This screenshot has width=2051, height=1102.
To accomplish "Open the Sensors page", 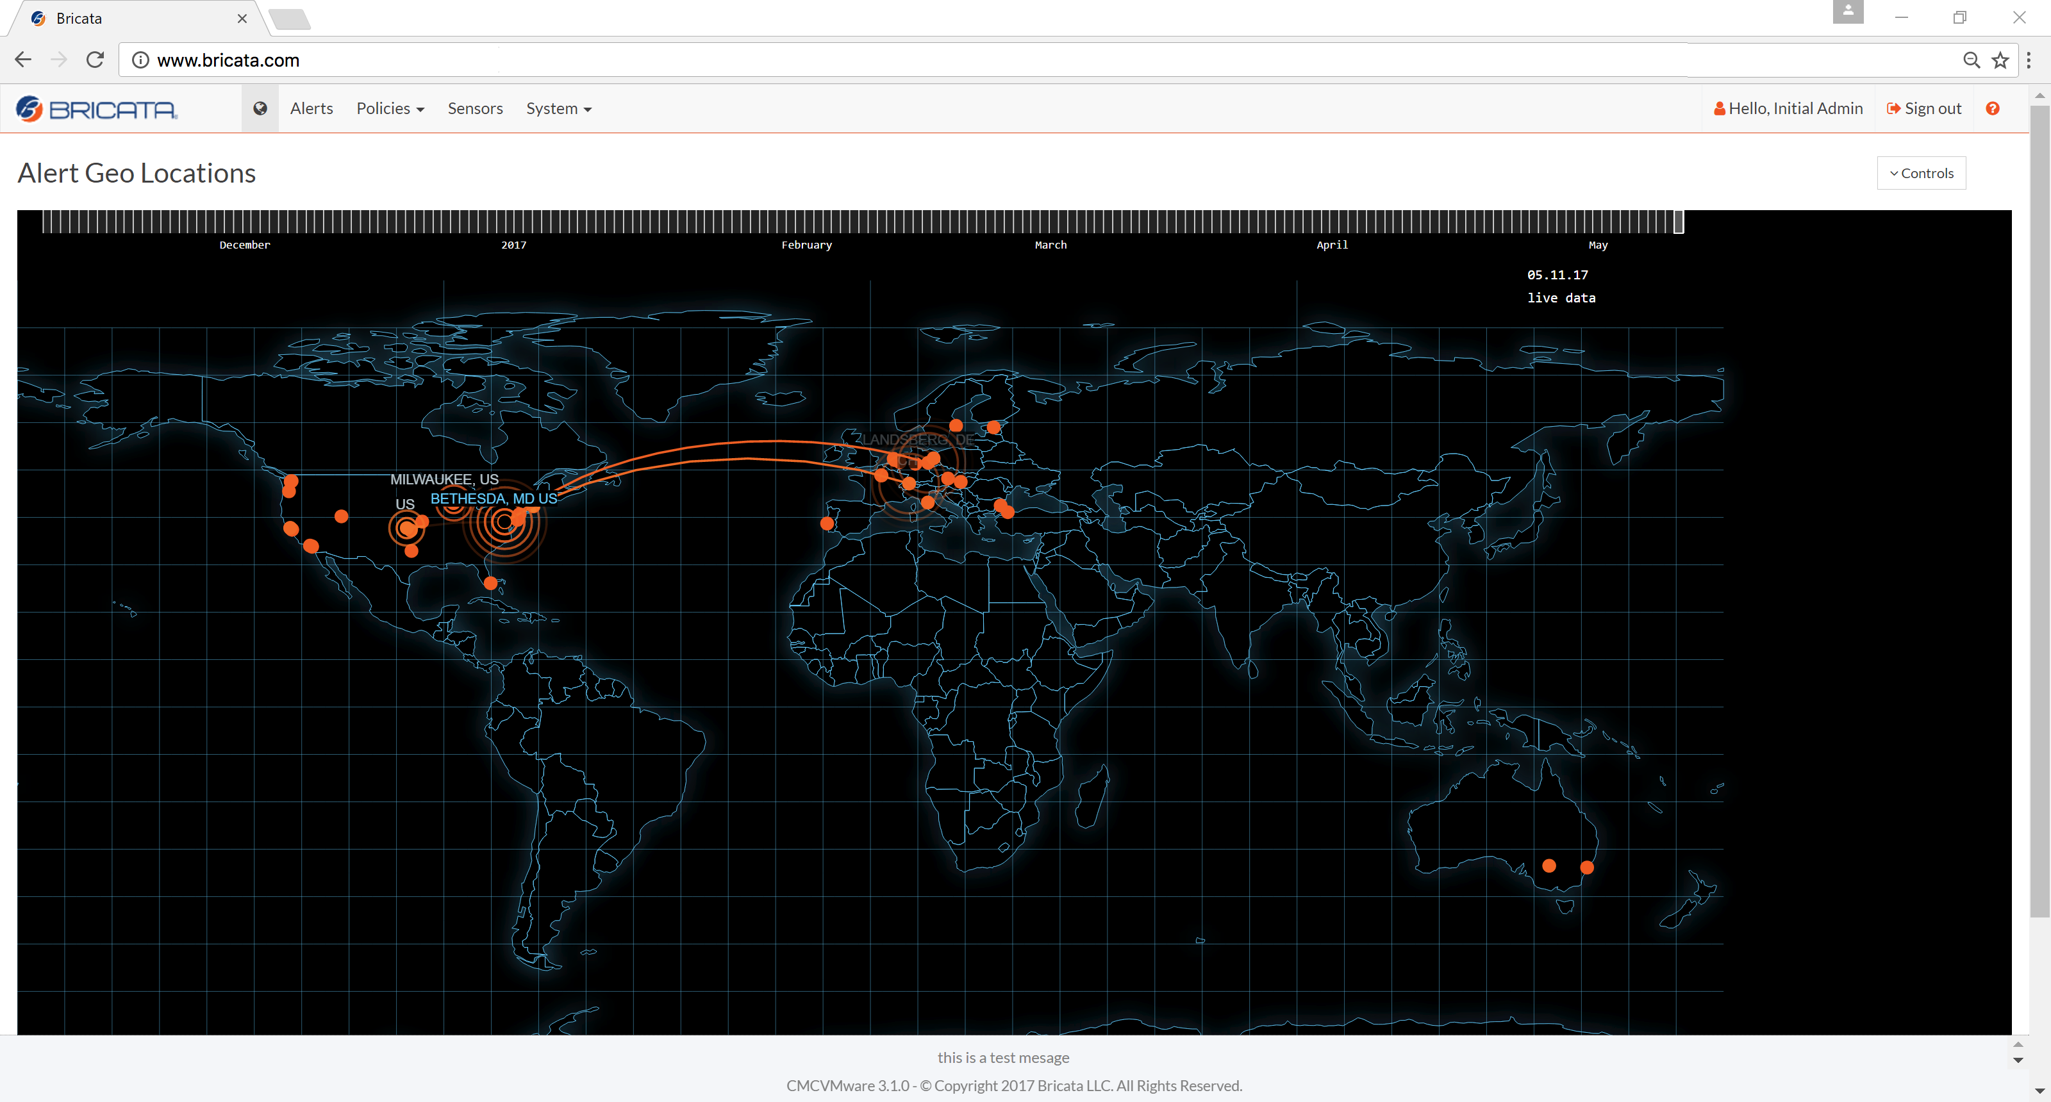I will click(474, 108).
